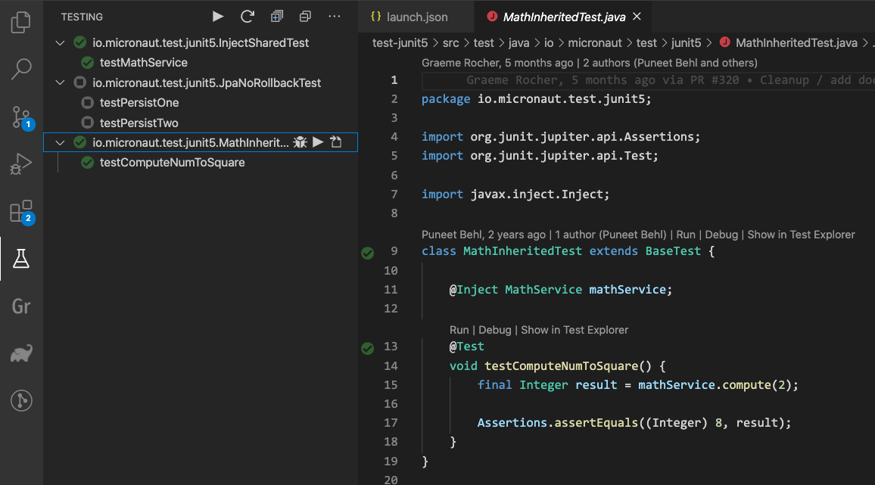Collapse the InjectSharedTest tree node
875x485 pixels.
pos(61,43)
